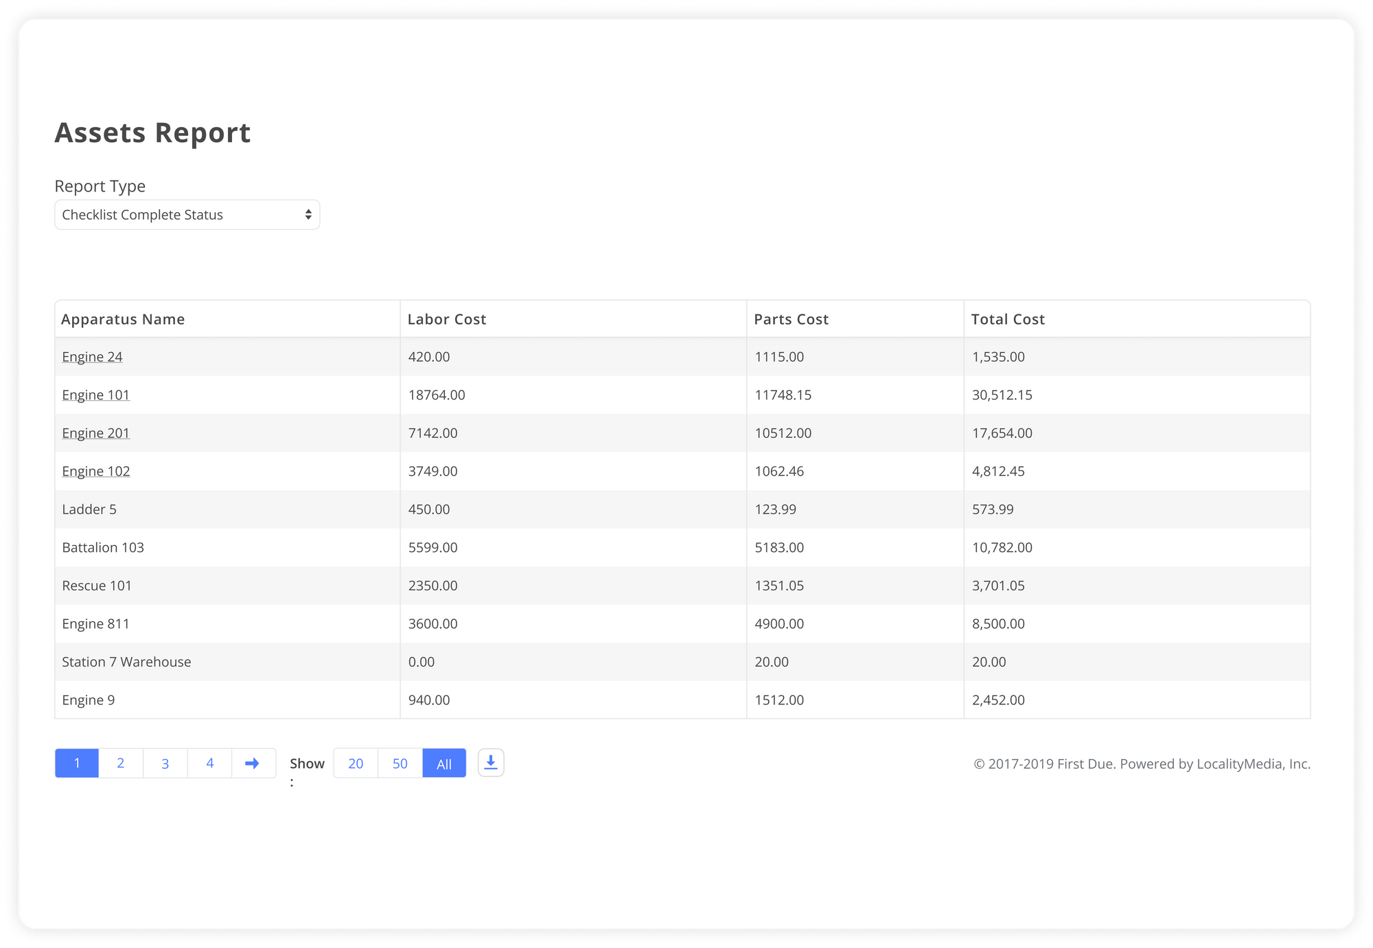Screen dimensions: 1373x948
Task: Go to page 3 of results
Action: click(165, 763)
